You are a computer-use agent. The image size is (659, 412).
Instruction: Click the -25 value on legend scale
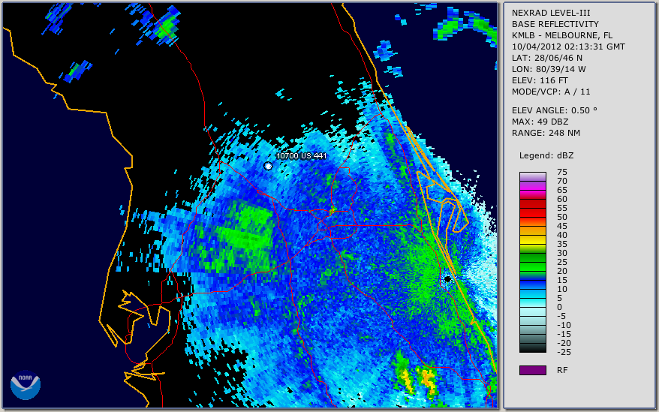[x=564, y=352]
